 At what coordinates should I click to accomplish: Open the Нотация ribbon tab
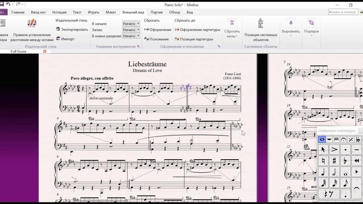coord(59,12)
